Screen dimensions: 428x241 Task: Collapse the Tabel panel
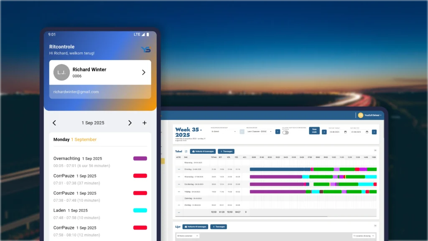tap(375, 150)
